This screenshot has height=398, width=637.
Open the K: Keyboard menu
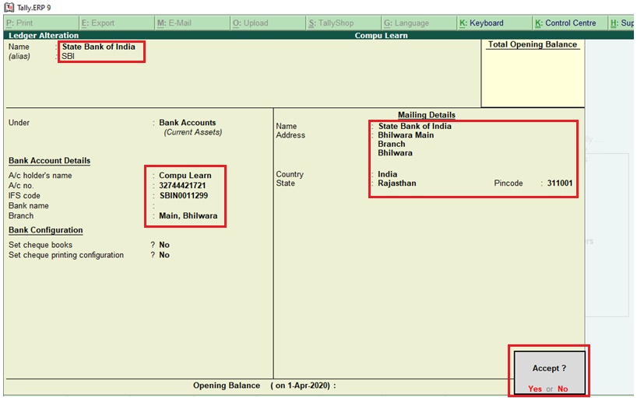coord(494,23)
